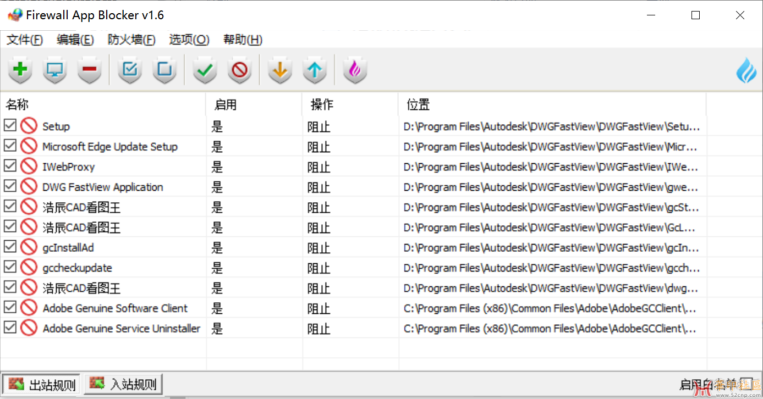Click the Check All toolbar icon
The height and width of the screenshot is (399, 763).
[x=130, y=70]
